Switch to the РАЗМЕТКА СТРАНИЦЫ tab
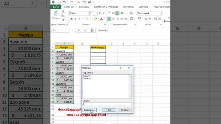 point(106,7)
